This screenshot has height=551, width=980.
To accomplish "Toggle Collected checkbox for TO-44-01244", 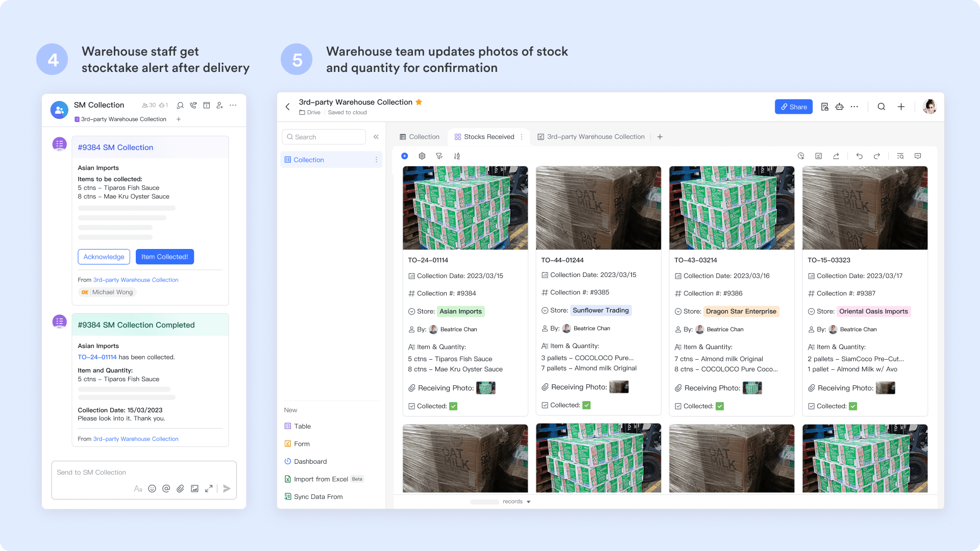I will [x=586, y=405].
